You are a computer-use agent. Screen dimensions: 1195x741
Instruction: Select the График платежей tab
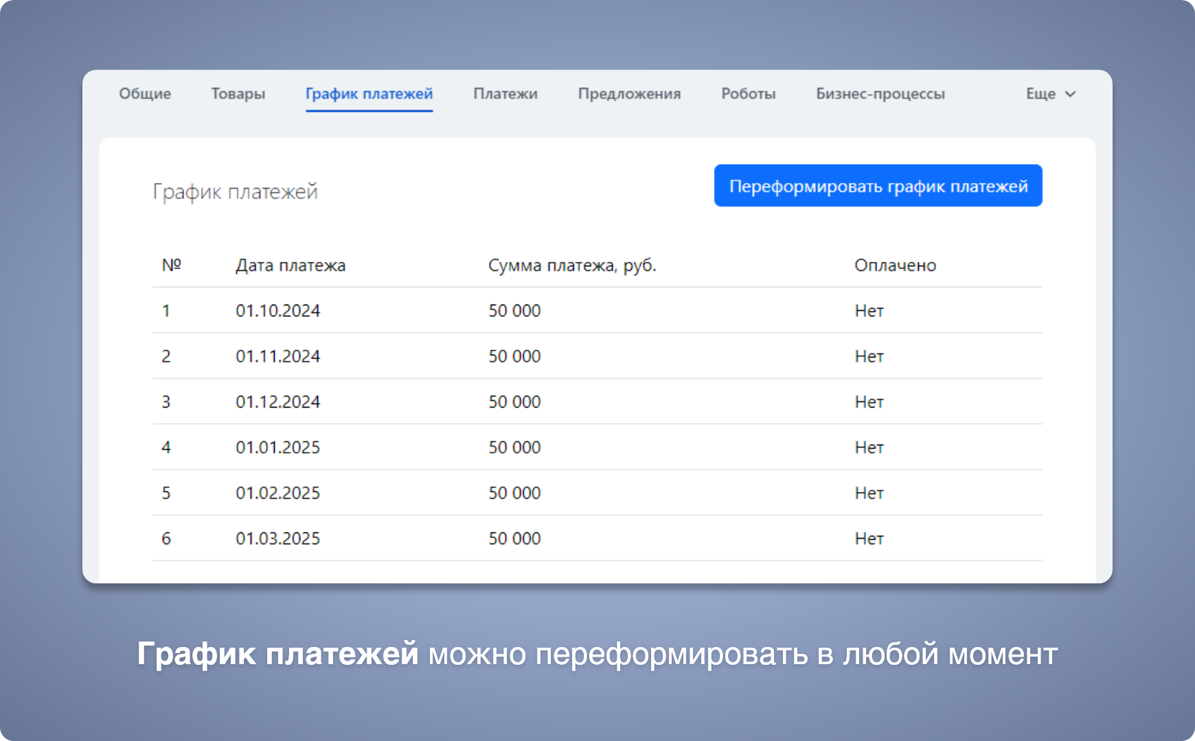(x=369, y=94)
